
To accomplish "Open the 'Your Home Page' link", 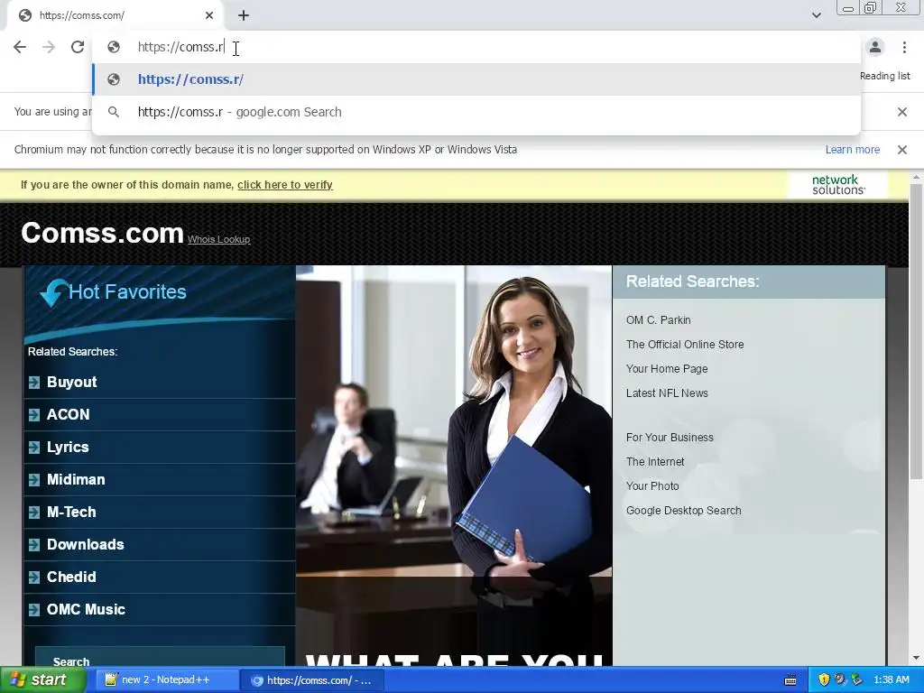I will [x=667, y=369].
